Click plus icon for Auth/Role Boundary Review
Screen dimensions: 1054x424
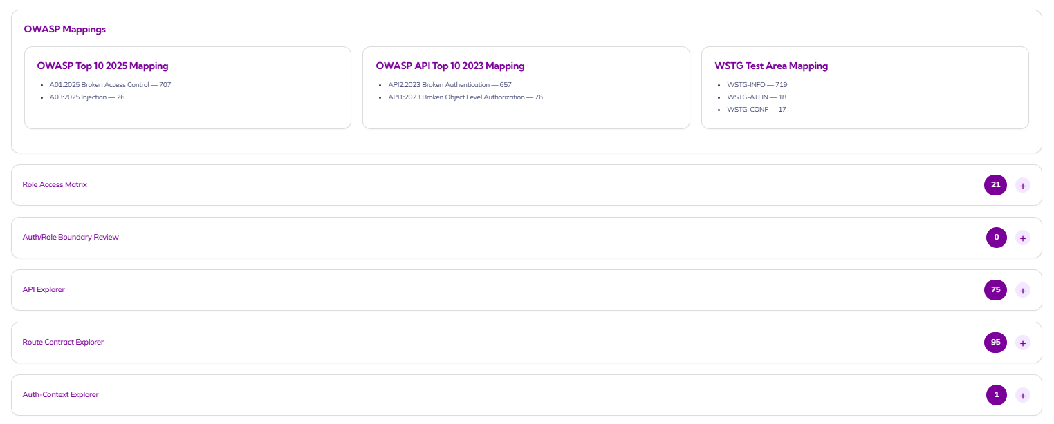1022,238
